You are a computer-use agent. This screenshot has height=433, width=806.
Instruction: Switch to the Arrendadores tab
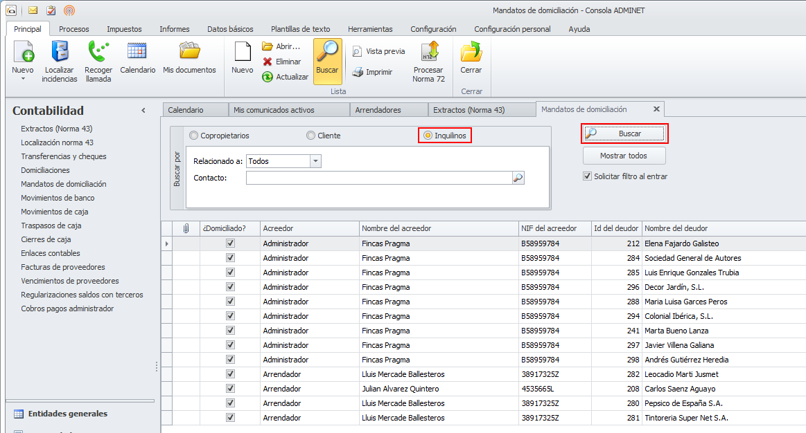click(x=378, y=110)
